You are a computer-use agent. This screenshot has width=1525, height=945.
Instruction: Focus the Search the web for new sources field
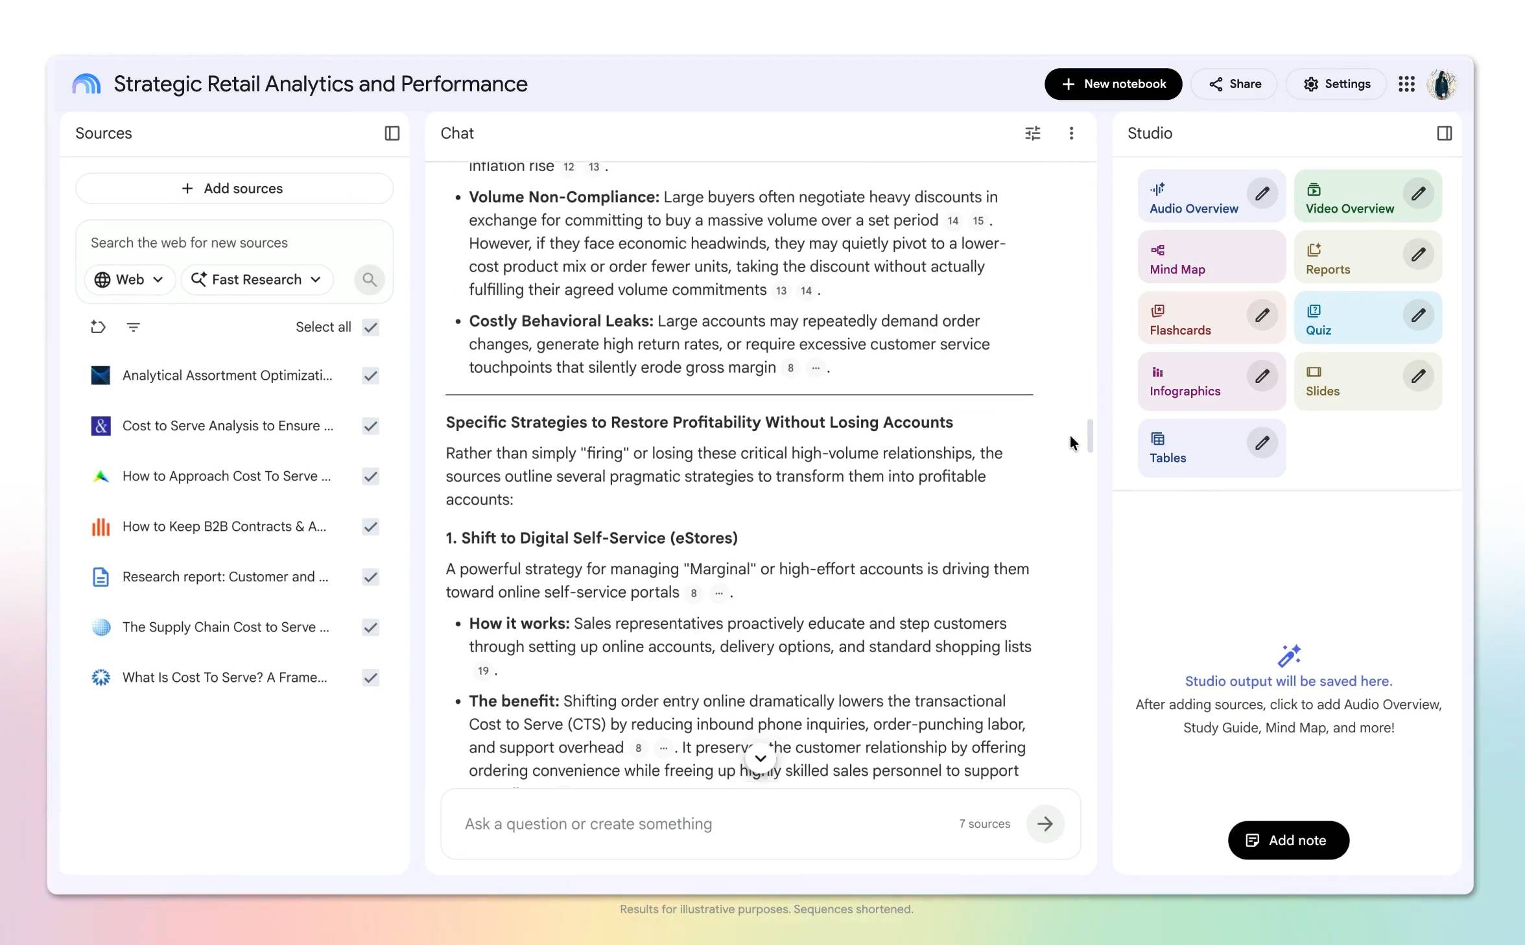click(x=233, y=242)
